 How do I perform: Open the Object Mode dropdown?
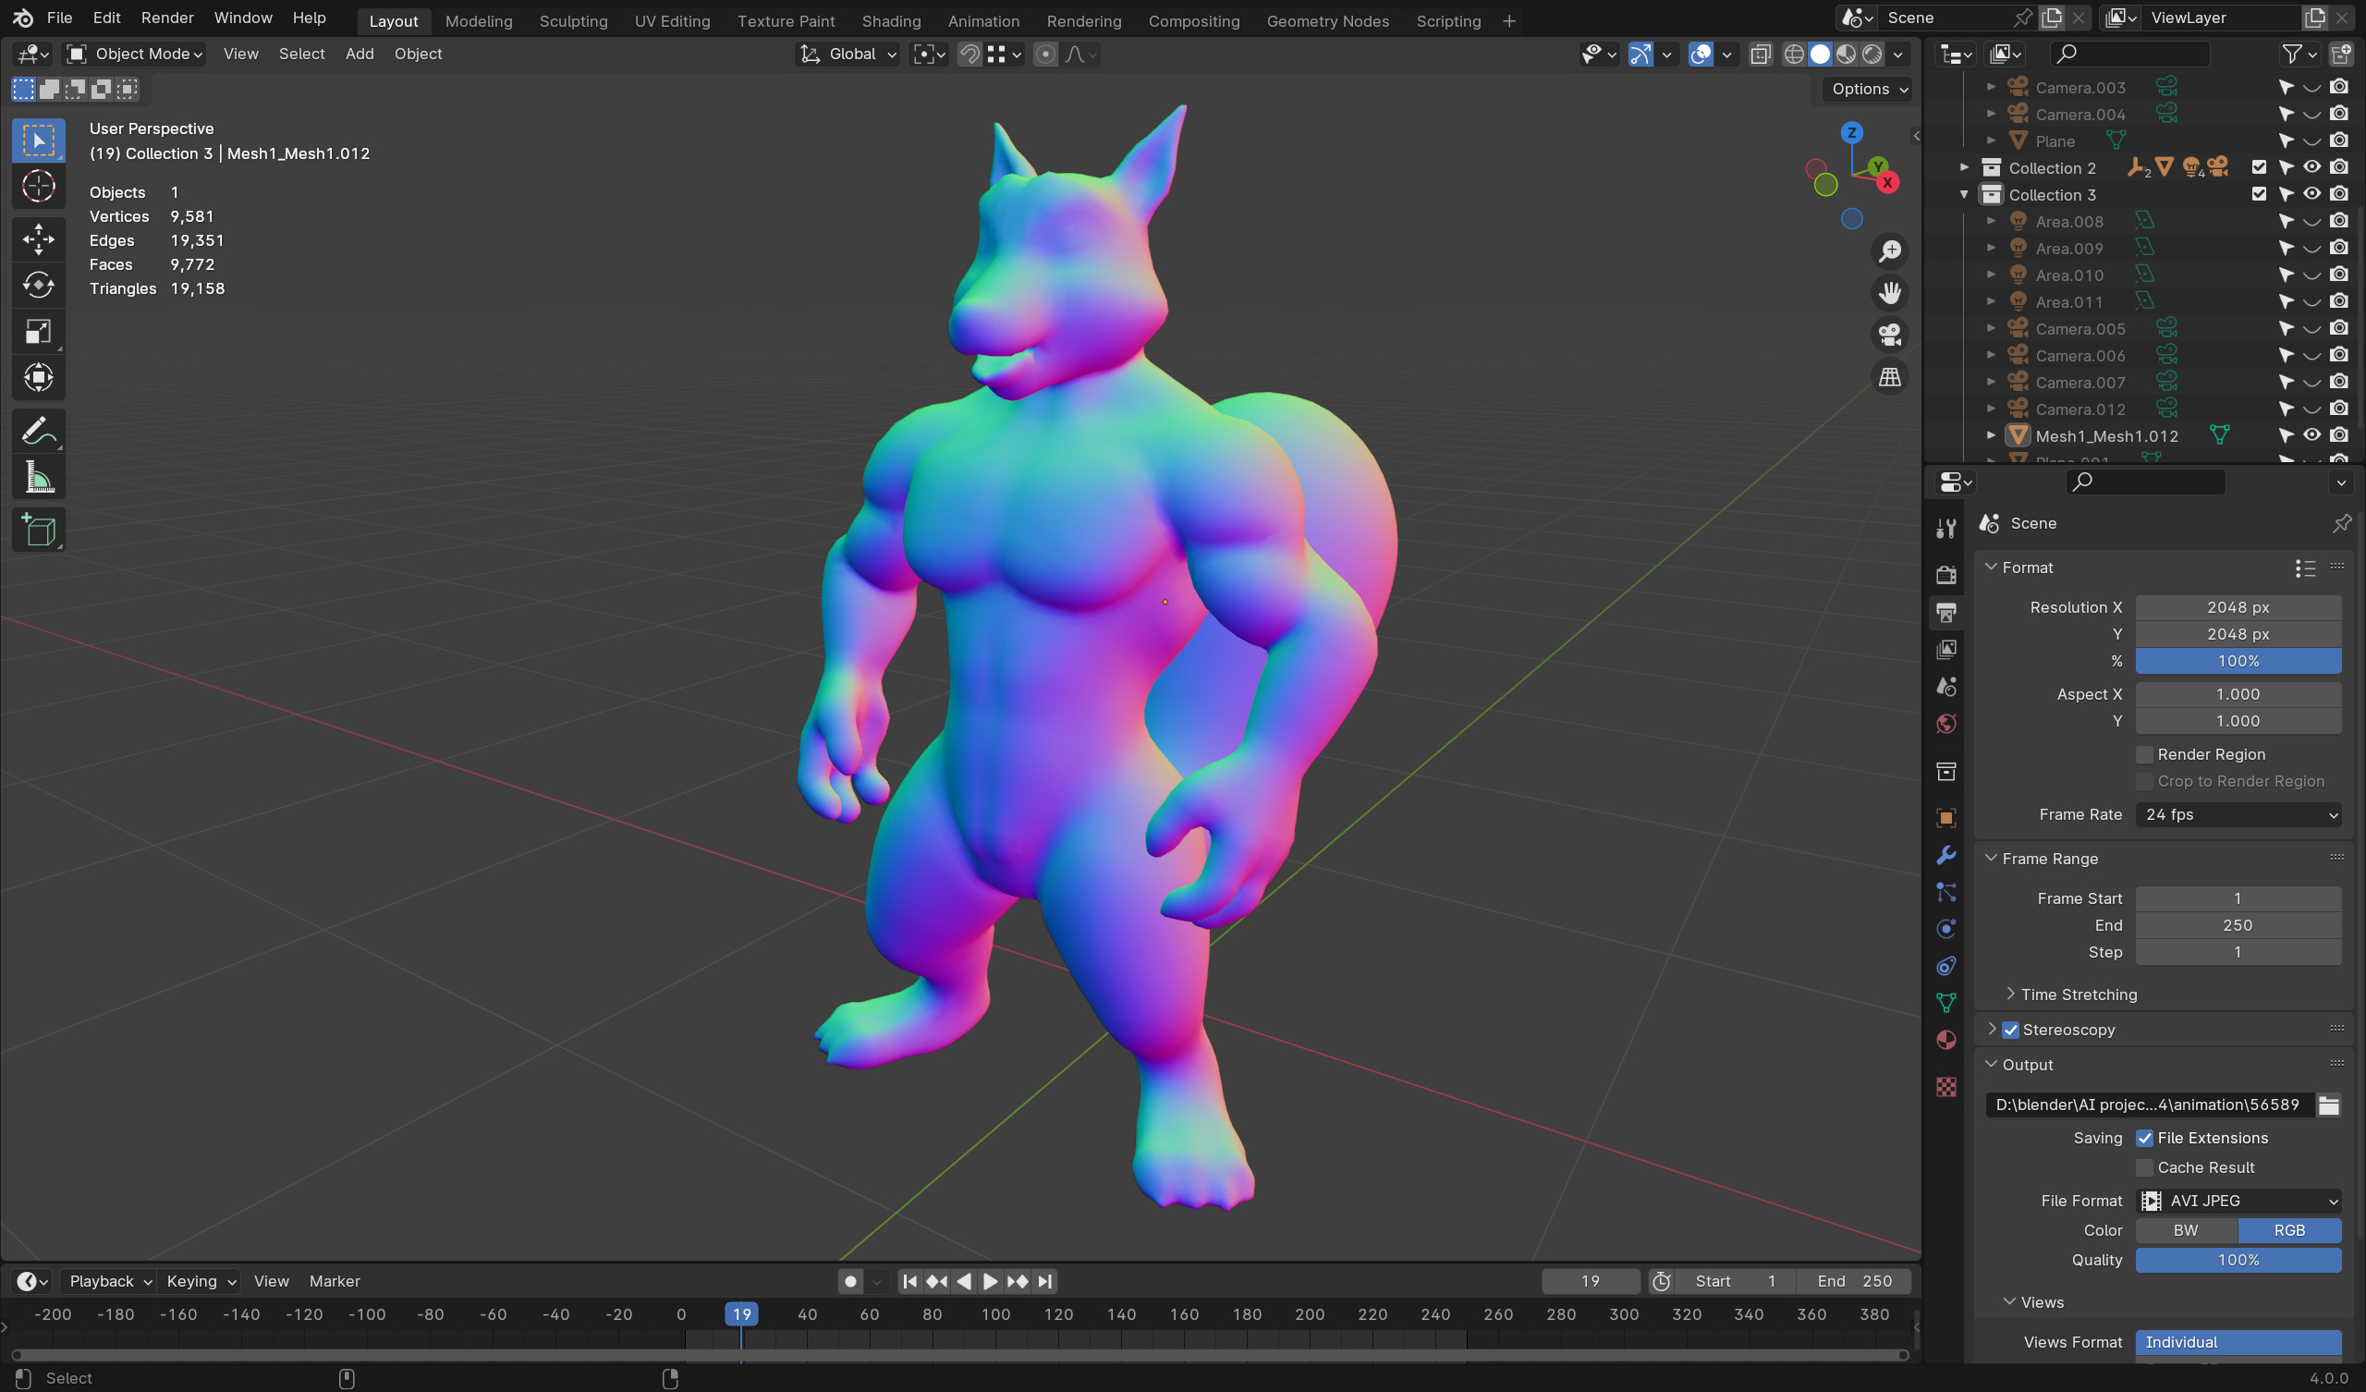tap(135, 55)
